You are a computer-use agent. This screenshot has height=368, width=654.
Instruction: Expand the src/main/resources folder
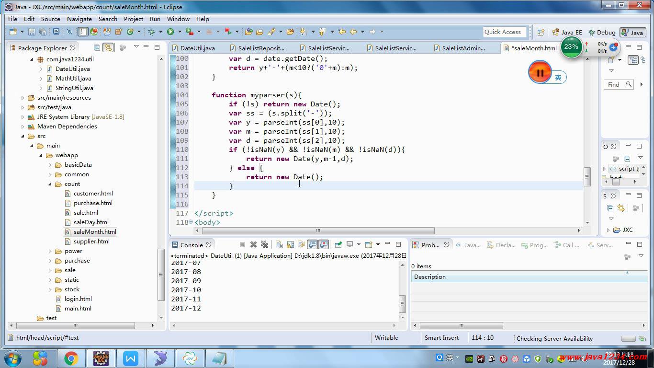[x=23, y=98]
